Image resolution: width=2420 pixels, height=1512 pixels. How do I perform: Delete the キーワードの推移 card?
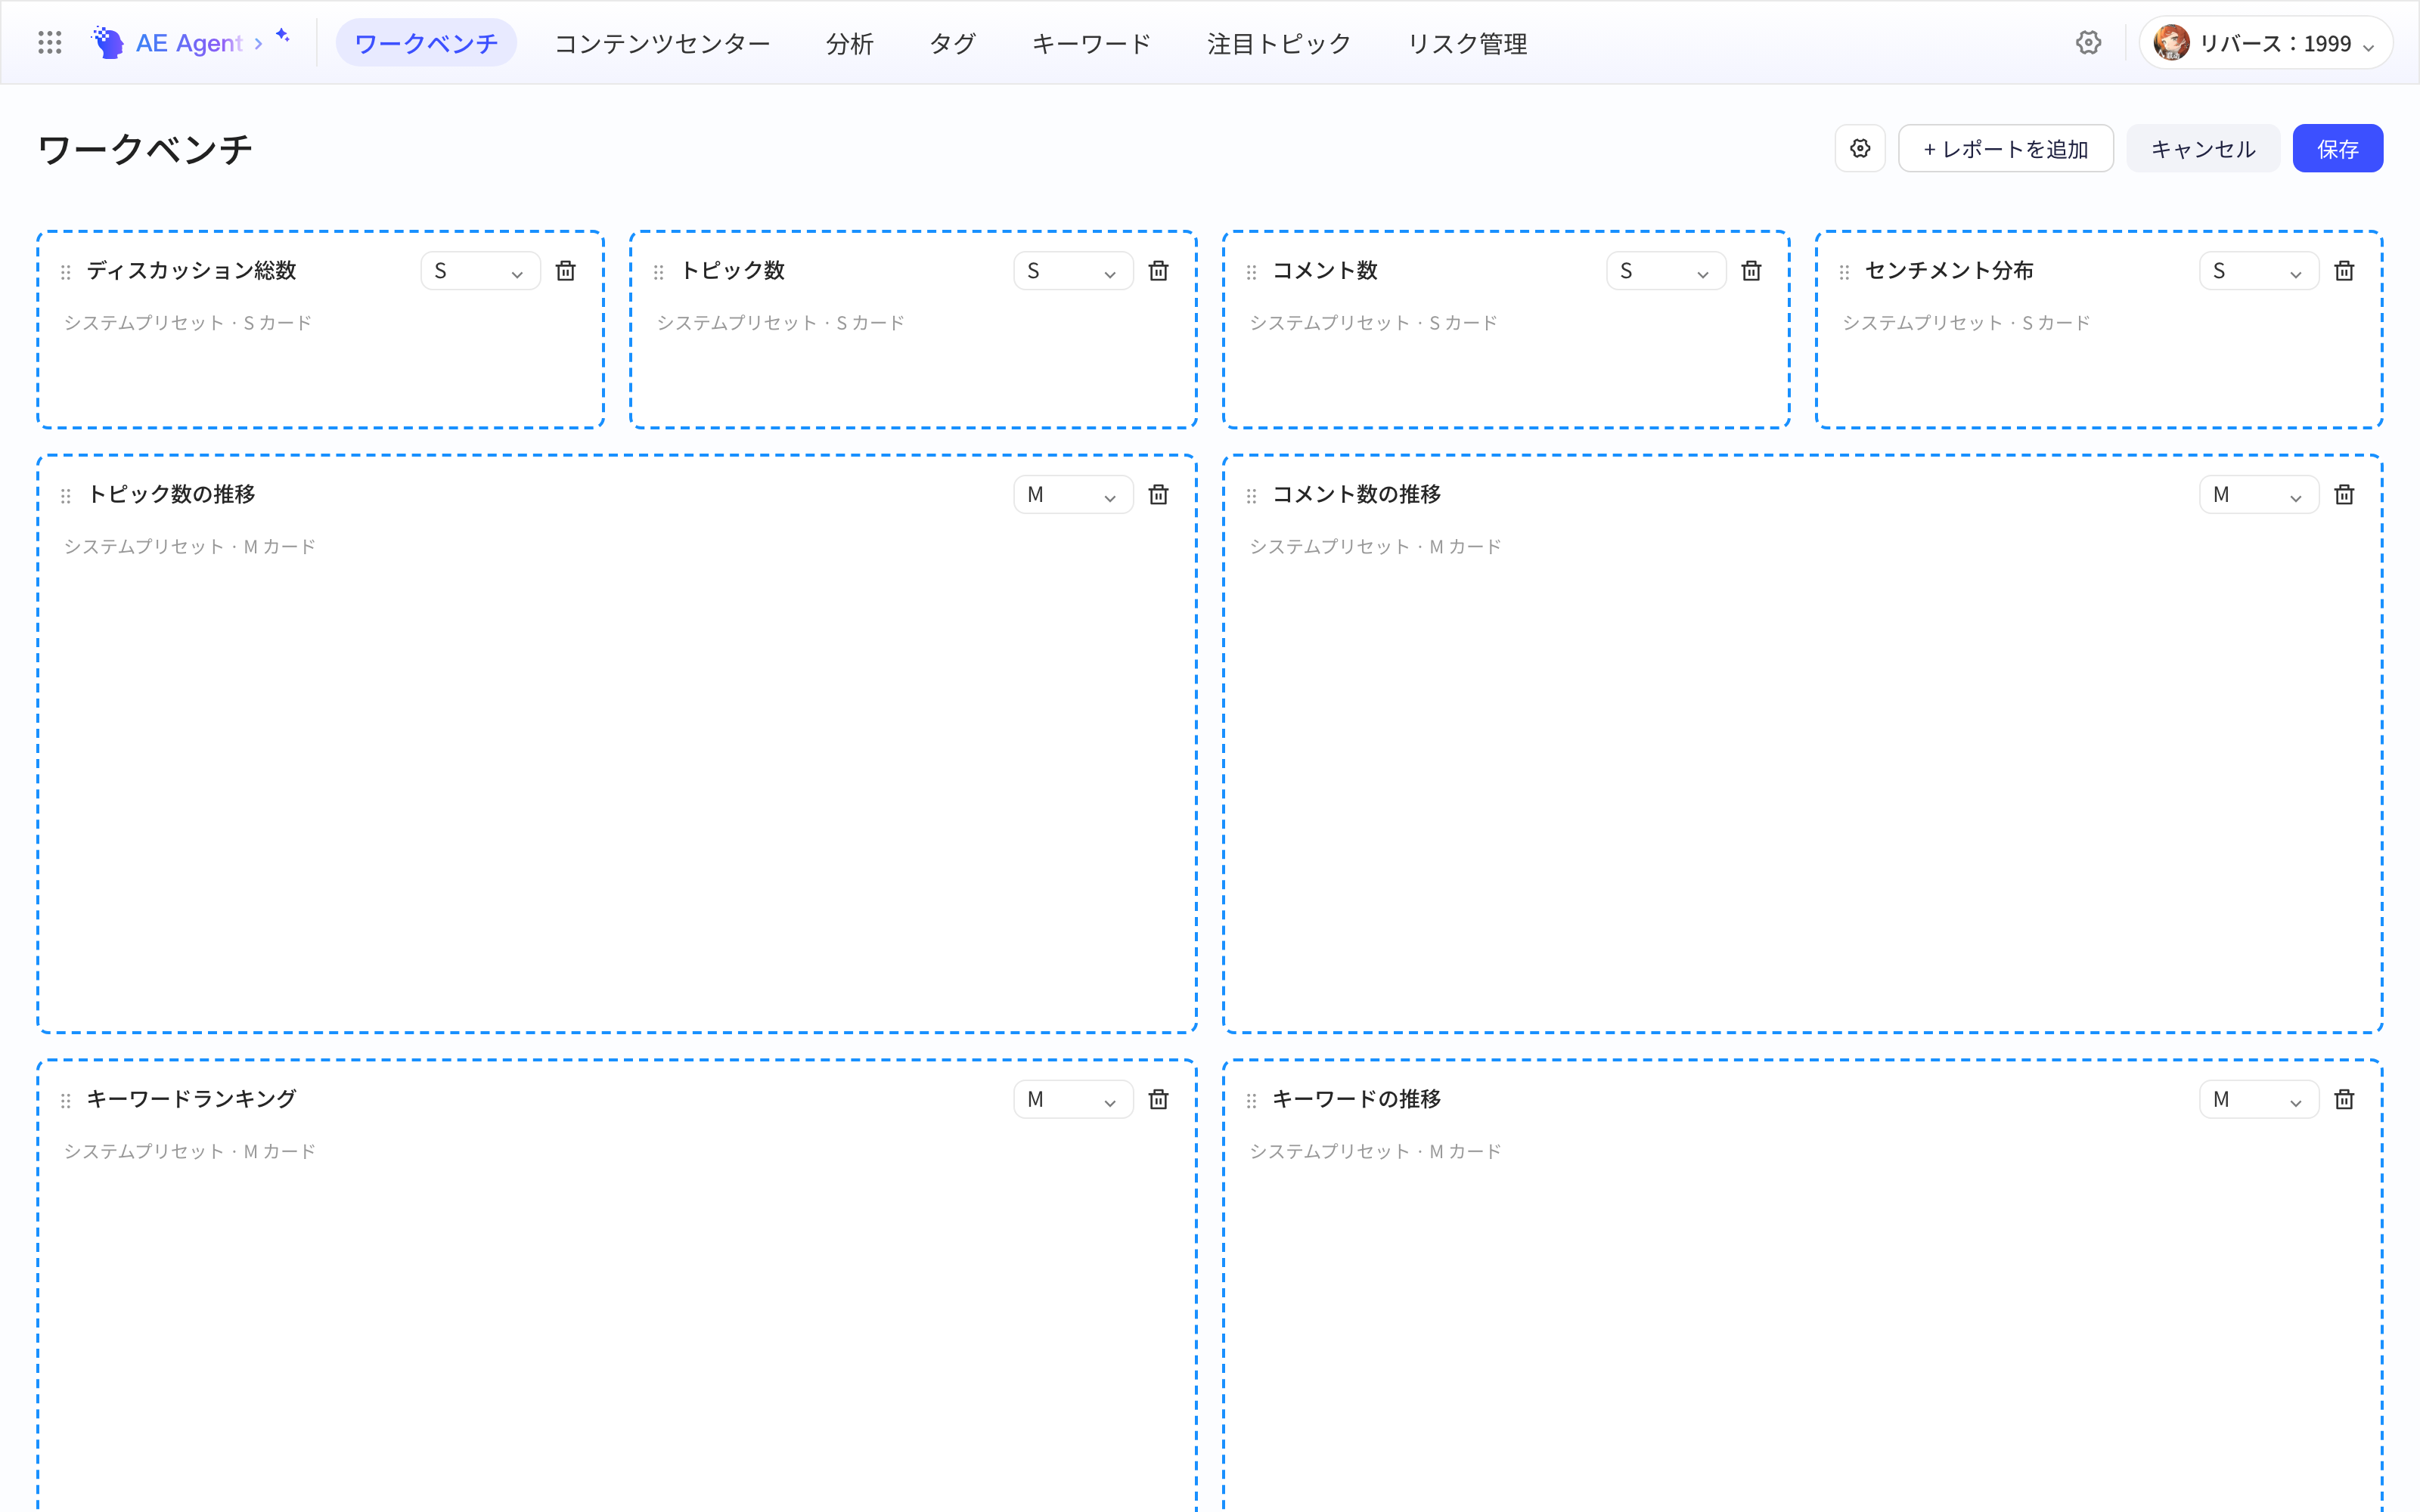pos(2344,1100)
